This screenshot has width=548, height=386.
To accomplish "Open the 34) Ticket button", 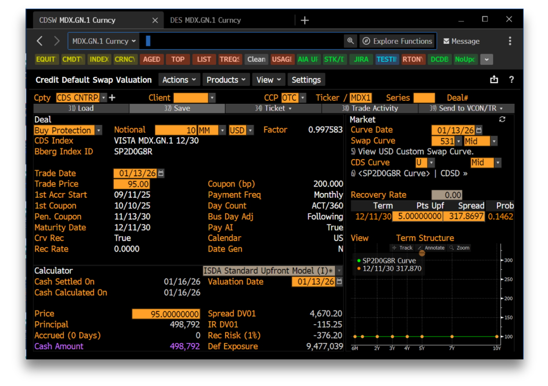I will (x=273, y=108).
